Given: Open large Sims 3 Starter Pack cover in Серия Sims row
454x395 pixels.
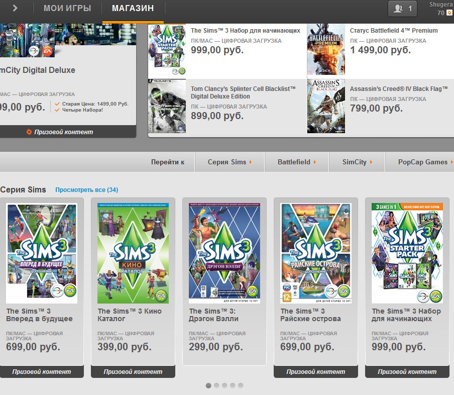Looking at the screenshot, I should [x=407, y=253].
